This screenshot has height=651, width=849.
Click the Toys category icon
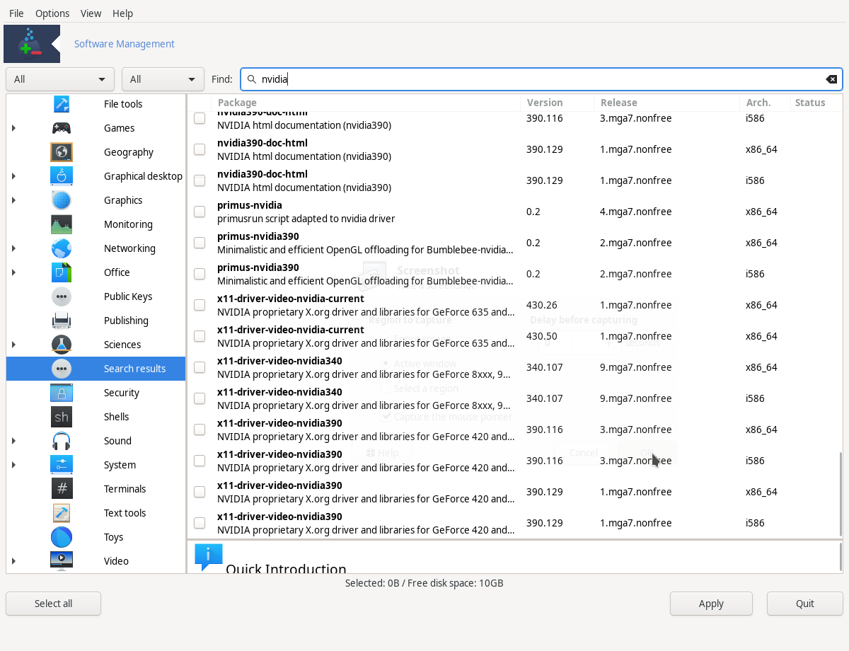point(62,537)
